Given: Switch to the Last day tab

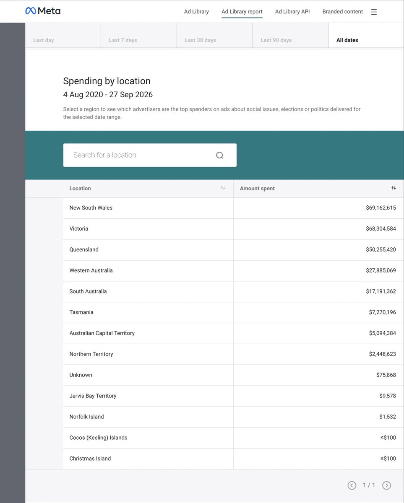Looking at the screenshot, I should 63,35.
